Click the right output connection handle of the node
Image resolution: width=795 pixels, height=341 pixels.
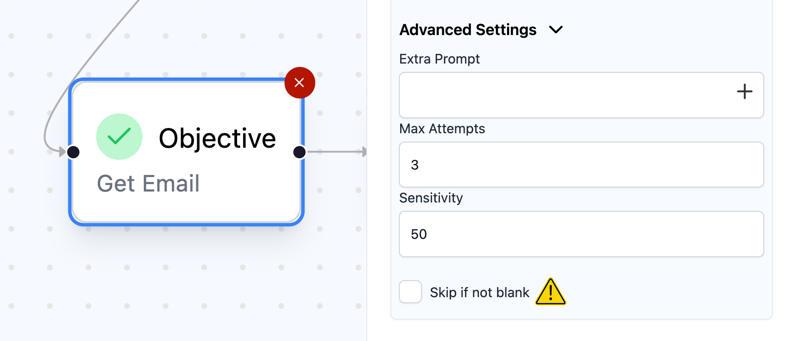pyautogui.click(x=299, y=152)
